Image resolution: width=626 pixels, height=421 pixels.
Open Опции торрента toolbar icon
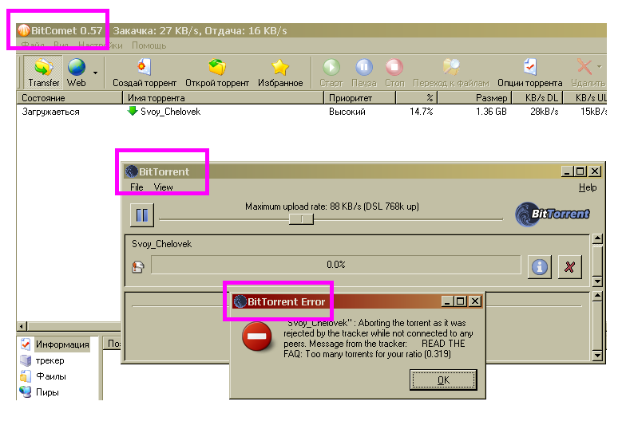click(530, 67)
